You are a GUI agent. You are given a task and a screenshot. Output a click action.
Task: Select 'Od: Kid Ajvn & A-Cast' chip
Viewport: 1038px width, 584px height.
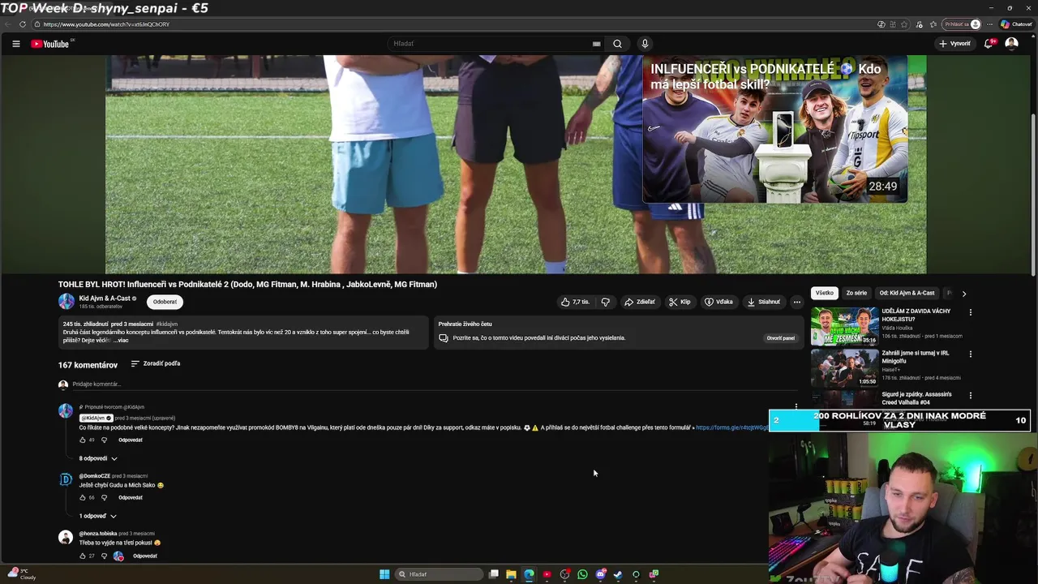(x=907, y=293)
